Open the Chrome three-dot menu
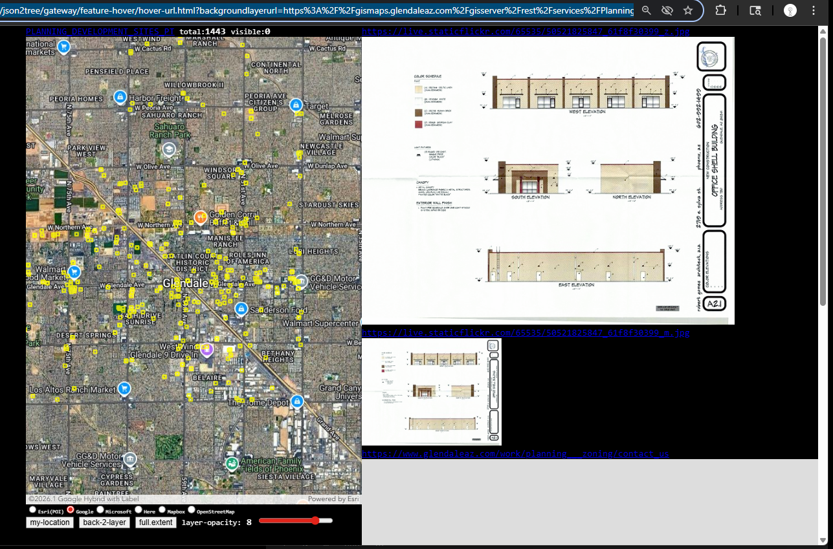The height and width of the screenshot is (549, 833). (814, 10)
